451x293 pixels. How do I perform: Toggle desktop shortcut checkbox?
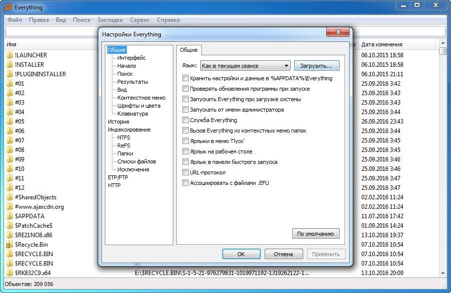pyautogui.click(x=185, y=151)
